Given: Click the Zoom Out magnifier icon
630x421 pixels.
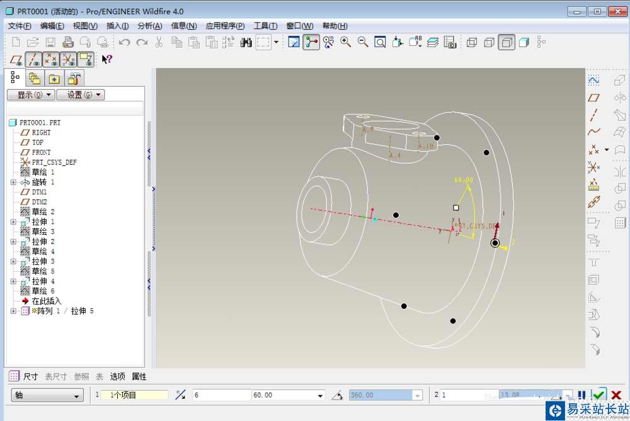Looking at the screenshot, I should (363, 42).
